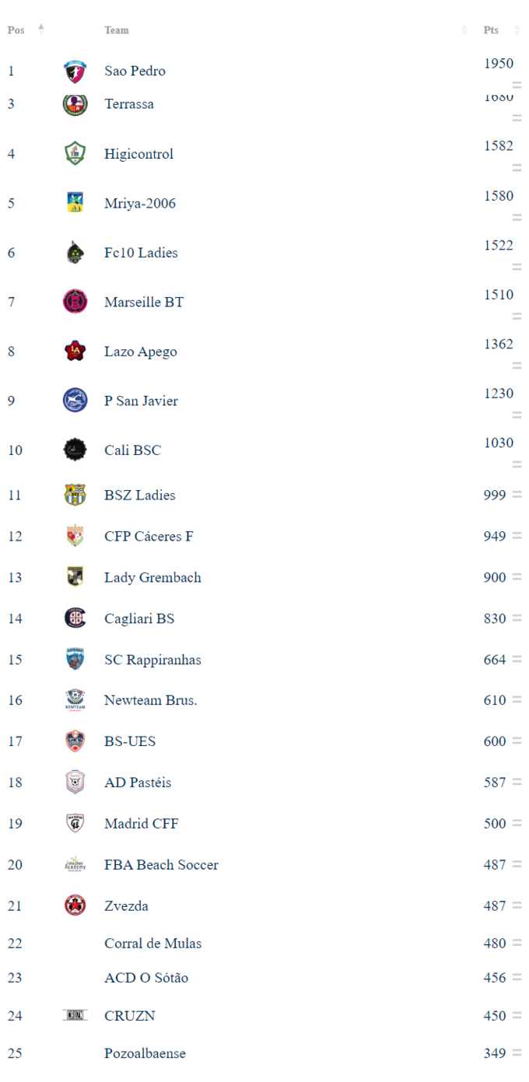Image resolution: width=529 pixels, height=1082 pixels.
Task: Click the CRUZN team logo
Action: [x=75, y=1015]
